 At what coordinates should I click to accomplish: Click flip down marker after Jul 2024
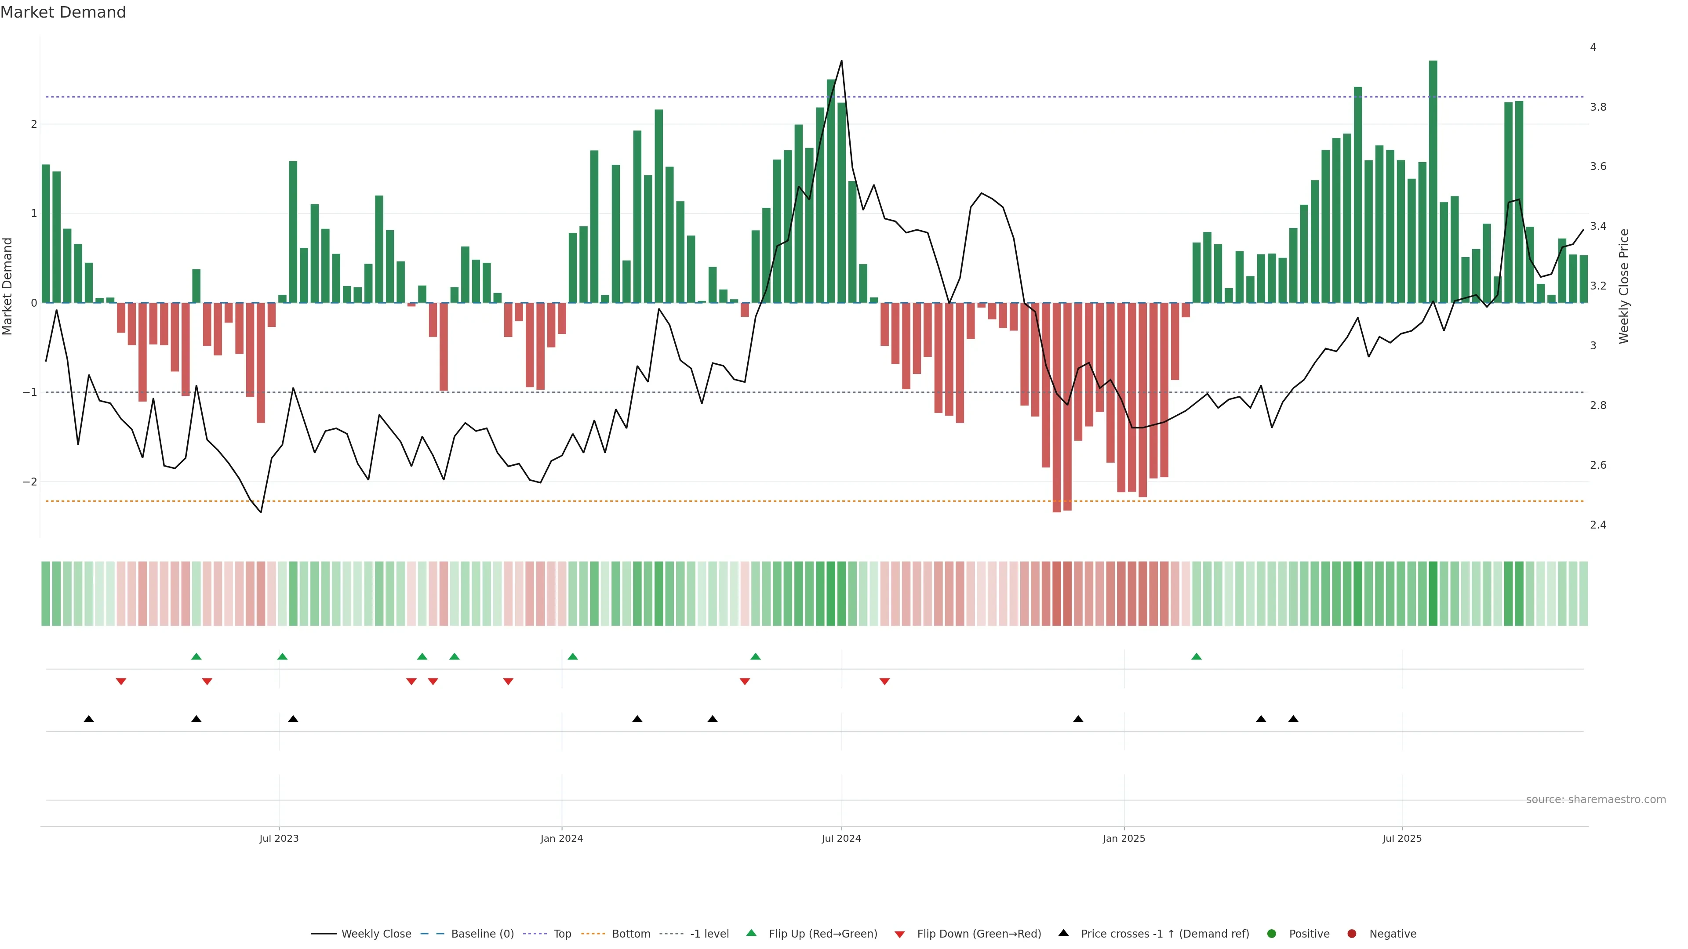884,682
